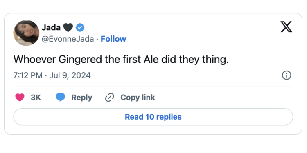
Task: Click the phrase 'did they thing.'
Action: pyautogui.click(x=195, y=60)
